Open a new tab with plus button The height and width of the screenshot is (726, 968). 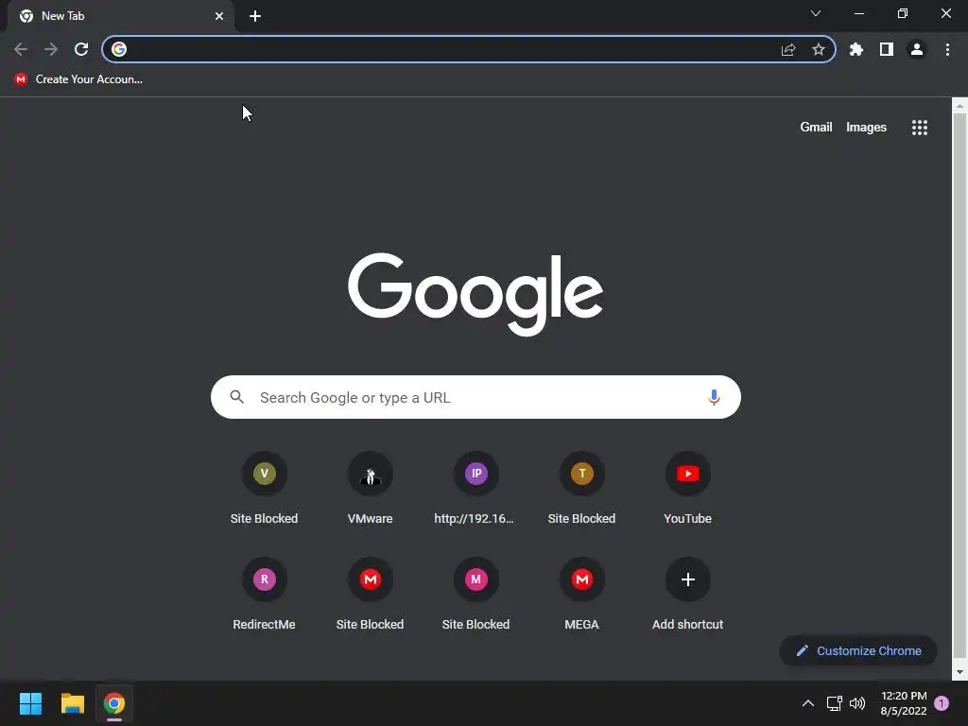pos(255,16)
